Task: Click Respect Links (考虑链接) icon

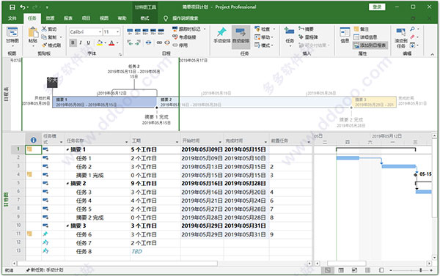Action: point(175,37)
